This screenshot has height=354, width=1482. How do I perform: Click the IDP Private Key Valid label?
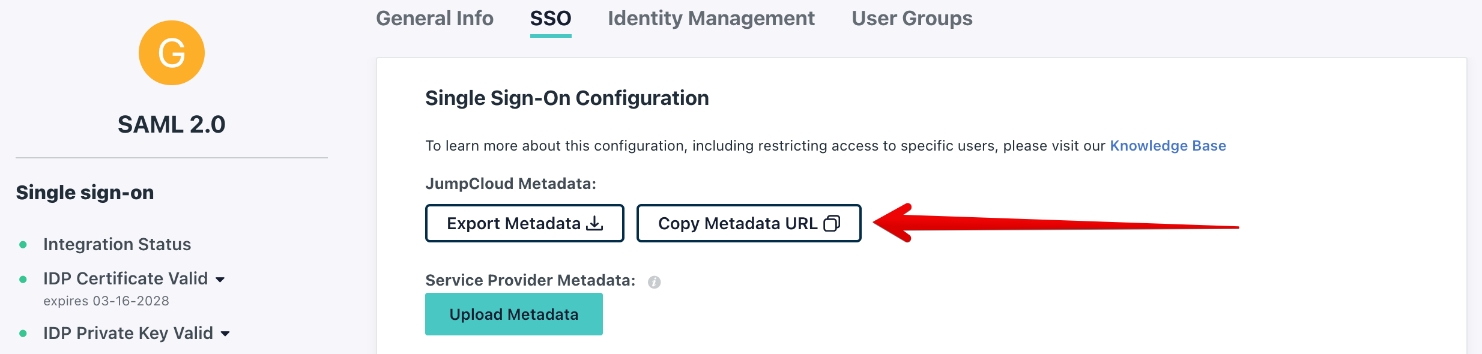point(128,333)
